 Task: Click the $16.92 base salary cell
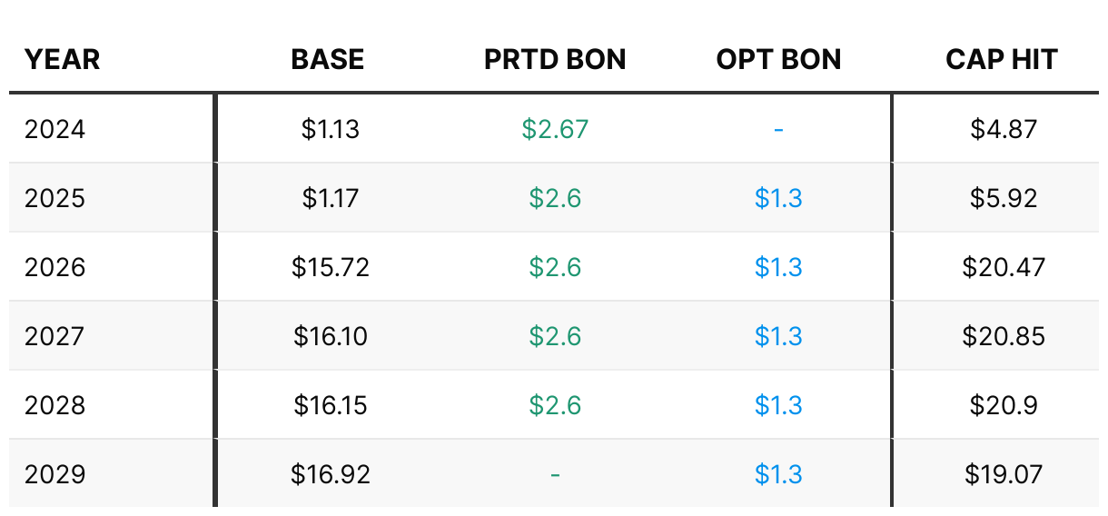331,474
